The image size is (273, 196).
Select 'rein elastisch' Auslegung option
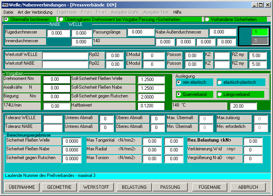tap(179, 82)
